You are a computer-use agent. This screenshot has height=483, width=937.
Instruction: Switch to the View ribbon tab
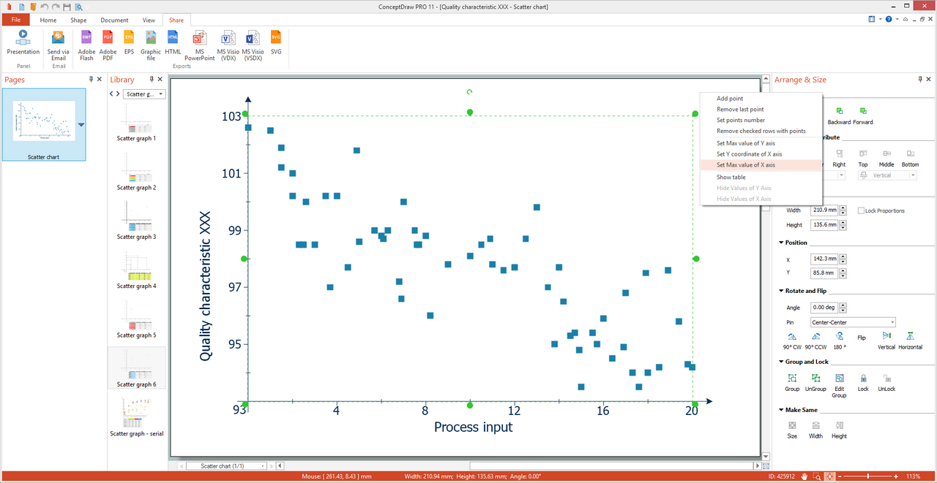tap(149, 20)
